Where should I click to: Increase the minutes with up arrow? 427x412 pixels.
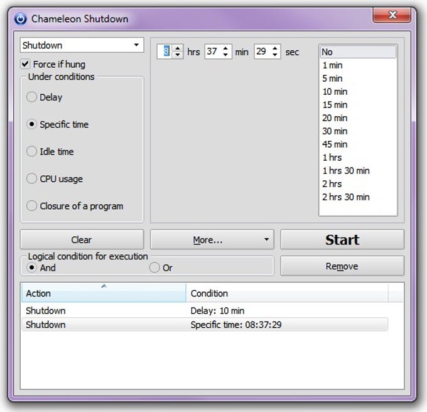[225, 48]
